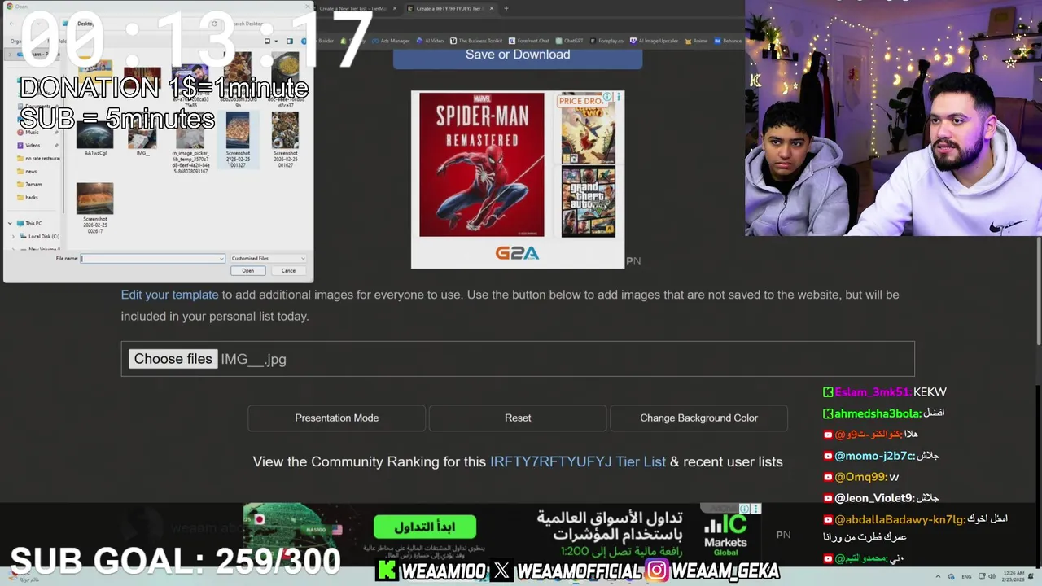Click the G2A logo in the ad
This screenshot has height=586, width=1042.
[x=518, y=253]
